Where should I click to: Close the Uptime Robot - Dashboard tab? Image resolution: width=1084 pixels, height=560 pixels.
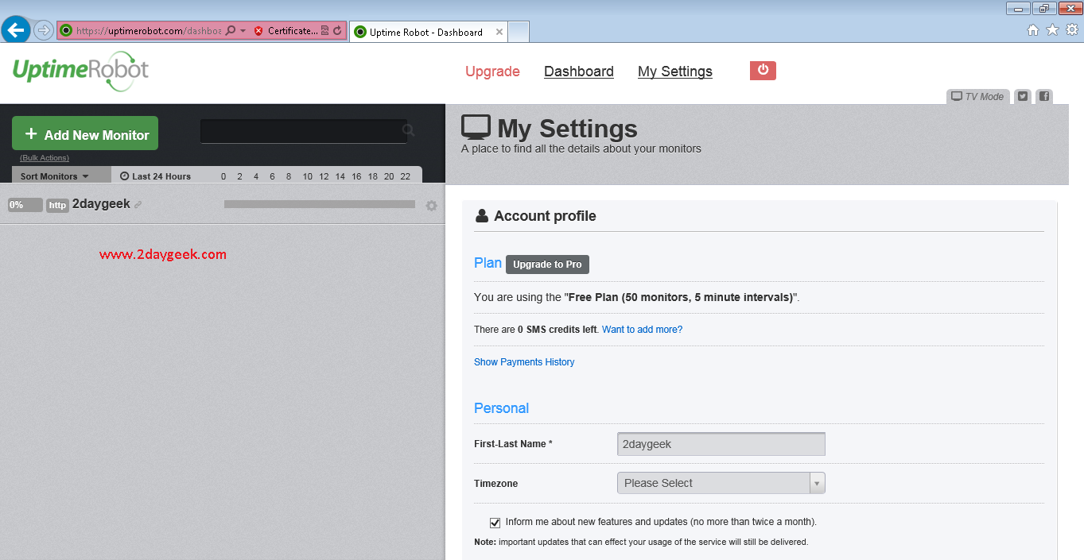[499, 32]
